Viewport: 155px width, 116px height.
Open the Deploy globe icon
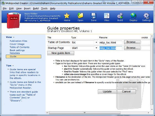click(x=133, y=16)
